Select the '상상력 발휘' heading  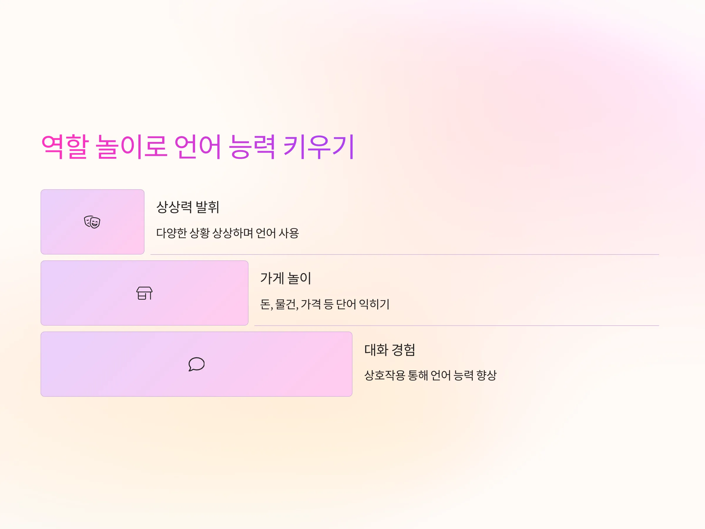point(188,207)
